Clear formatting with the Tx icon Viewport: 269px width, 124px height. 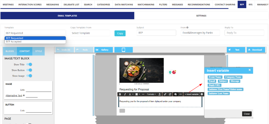tap(160, 94)
